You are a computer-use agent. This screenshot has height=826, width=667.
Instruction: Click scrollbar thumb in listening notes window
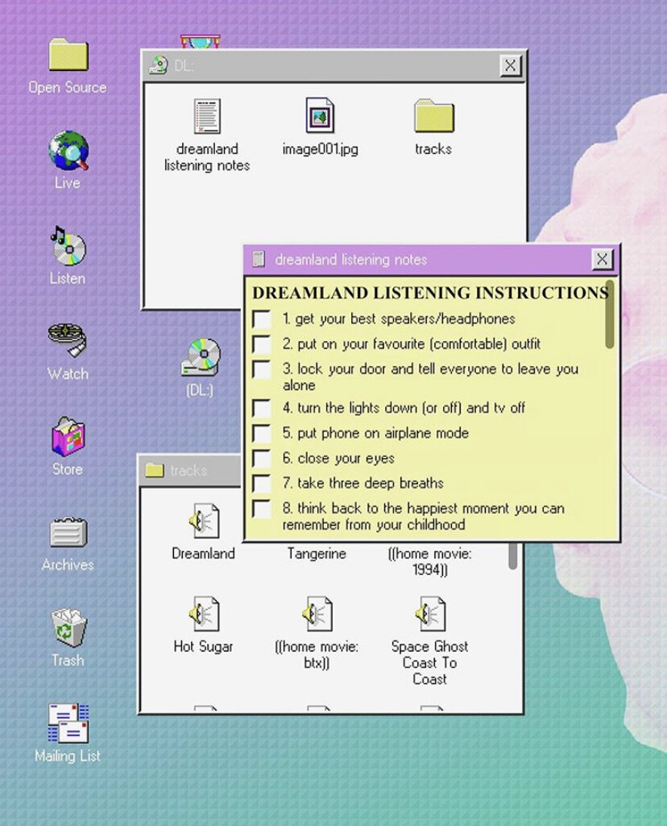pos(610,315)
